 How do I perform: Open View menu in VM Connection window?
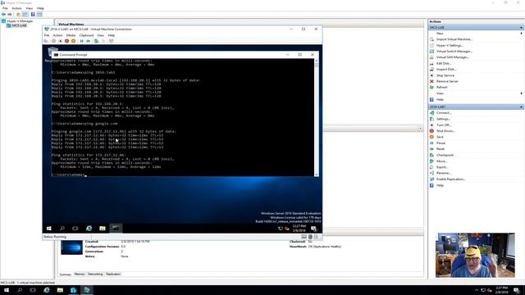(100, 35)
